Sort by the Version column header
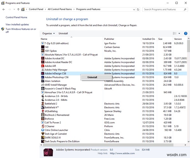 click(180, 39)
